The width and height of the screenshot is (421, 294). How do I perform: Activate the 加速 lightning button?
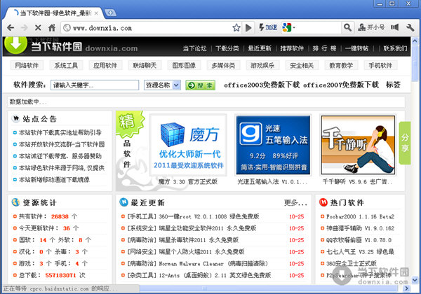point(268,27)
